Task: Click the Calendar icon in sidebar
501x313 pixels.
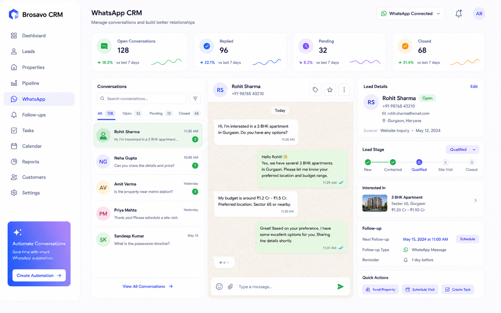Action: coord(14,146)
